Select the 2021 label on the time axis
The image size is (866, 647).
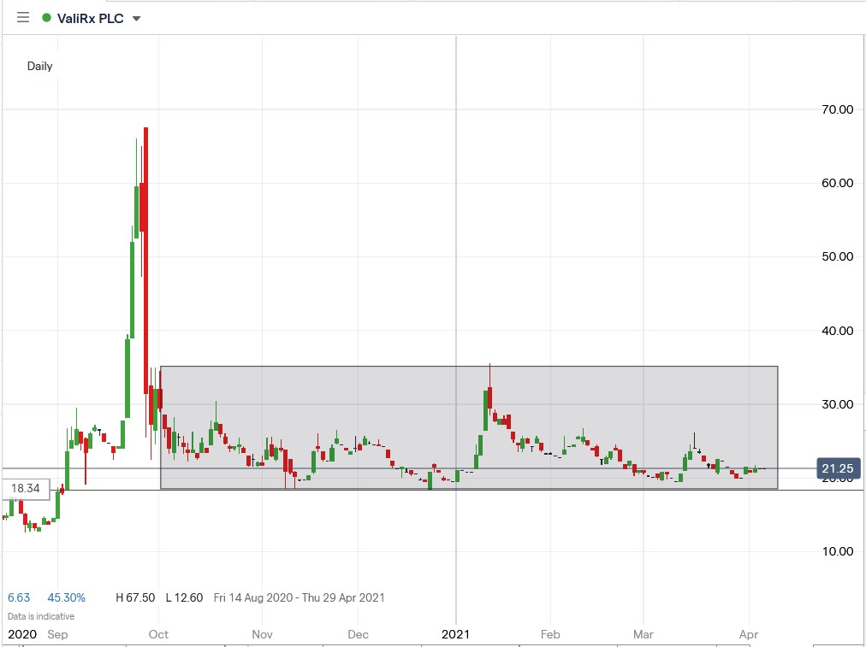pos(455,634)
